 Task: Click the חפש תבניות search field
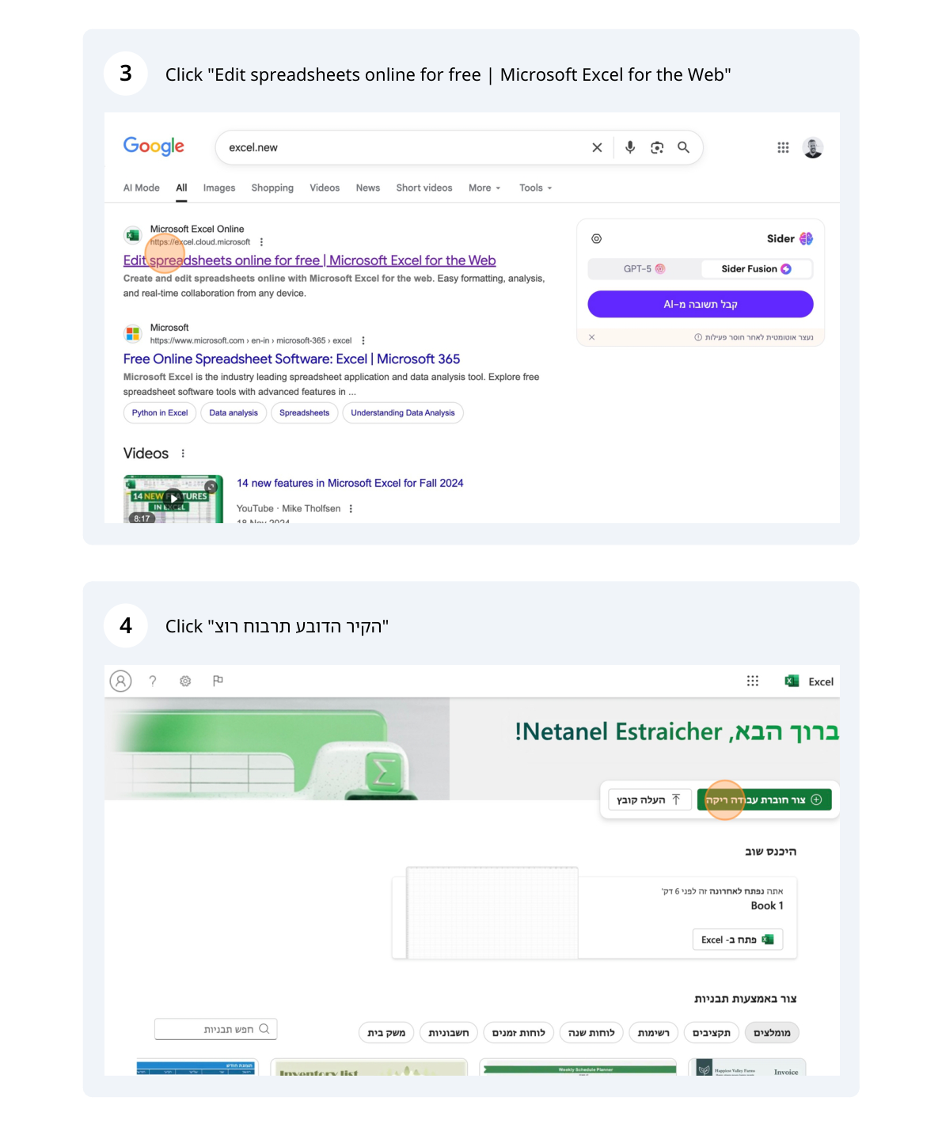point(215,1028)
